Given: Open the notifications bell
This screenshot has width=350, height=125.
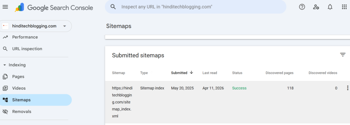Looking at the screenshot, I should 330,7.
